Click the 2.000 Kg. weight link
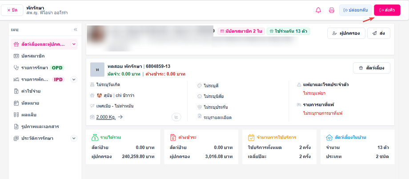The width and height of the screenshot is (409, 179). click(106, 117)
